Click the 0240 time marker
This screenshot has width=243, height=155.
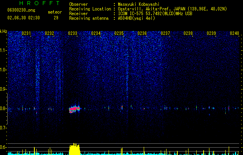coord(235,33)
